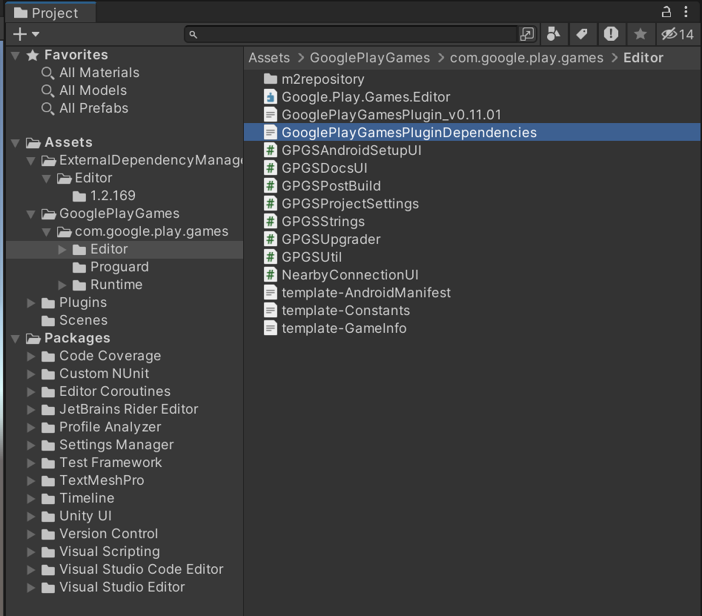Collapse the Favorites section
The width and height of the screenshot is (702, 616).
tap(16, 56)
